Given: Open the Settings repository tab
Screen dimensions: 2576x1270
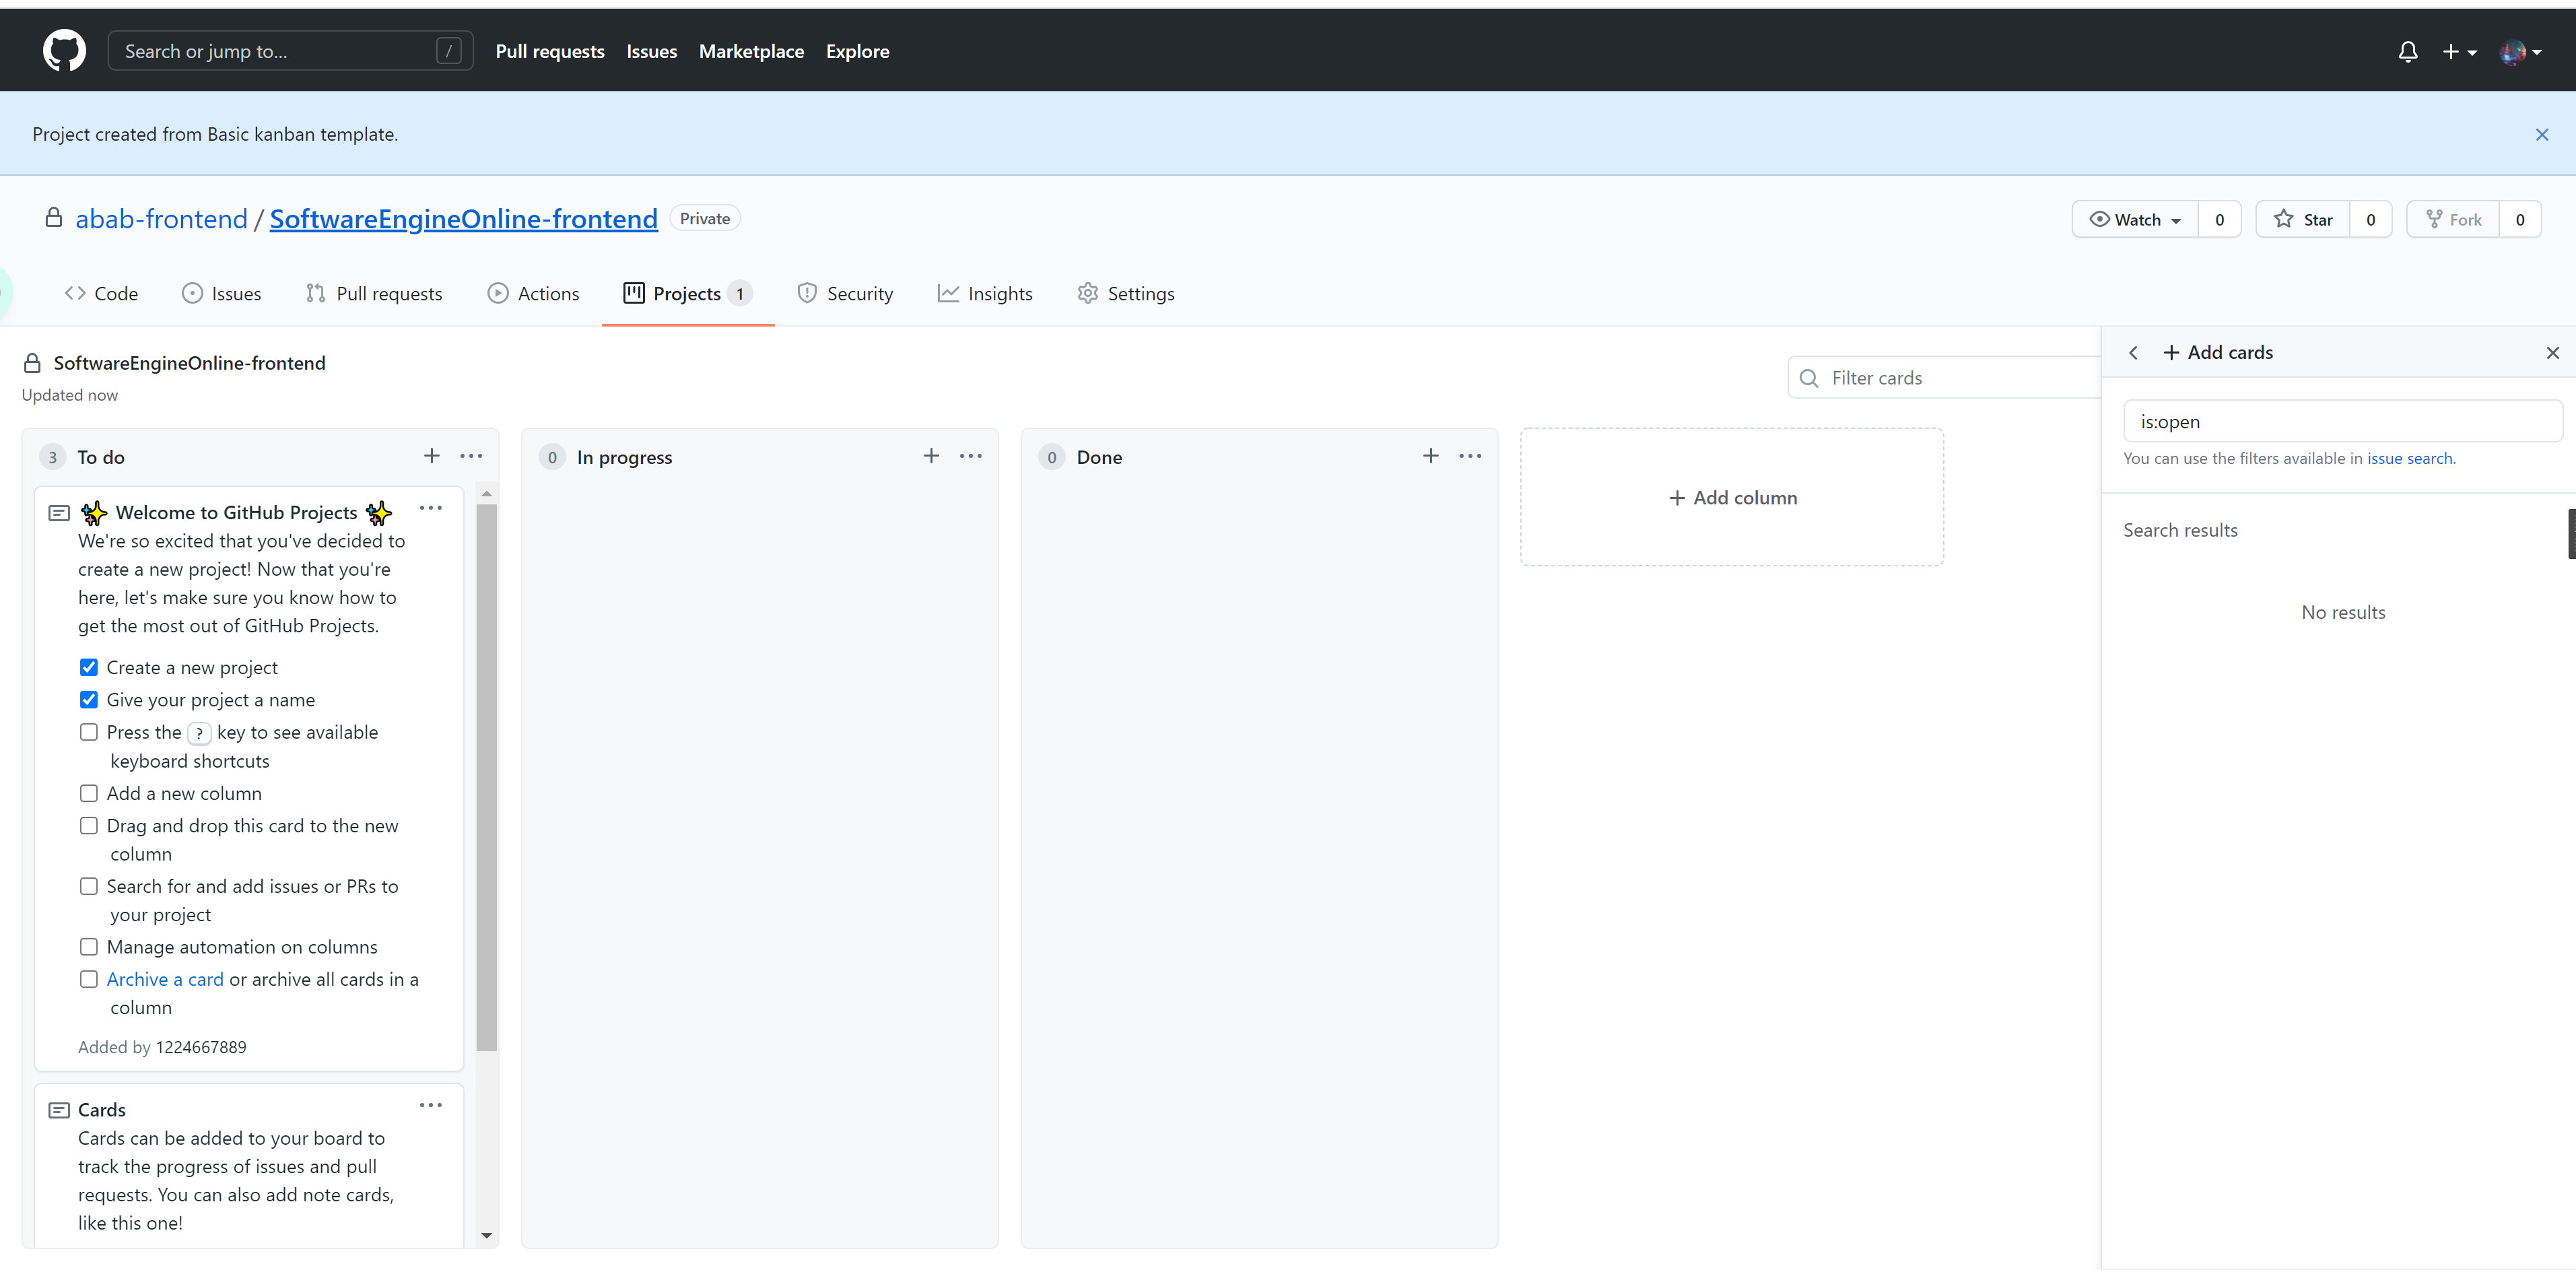Looking at the screenshot, I should pos(1126,294).
